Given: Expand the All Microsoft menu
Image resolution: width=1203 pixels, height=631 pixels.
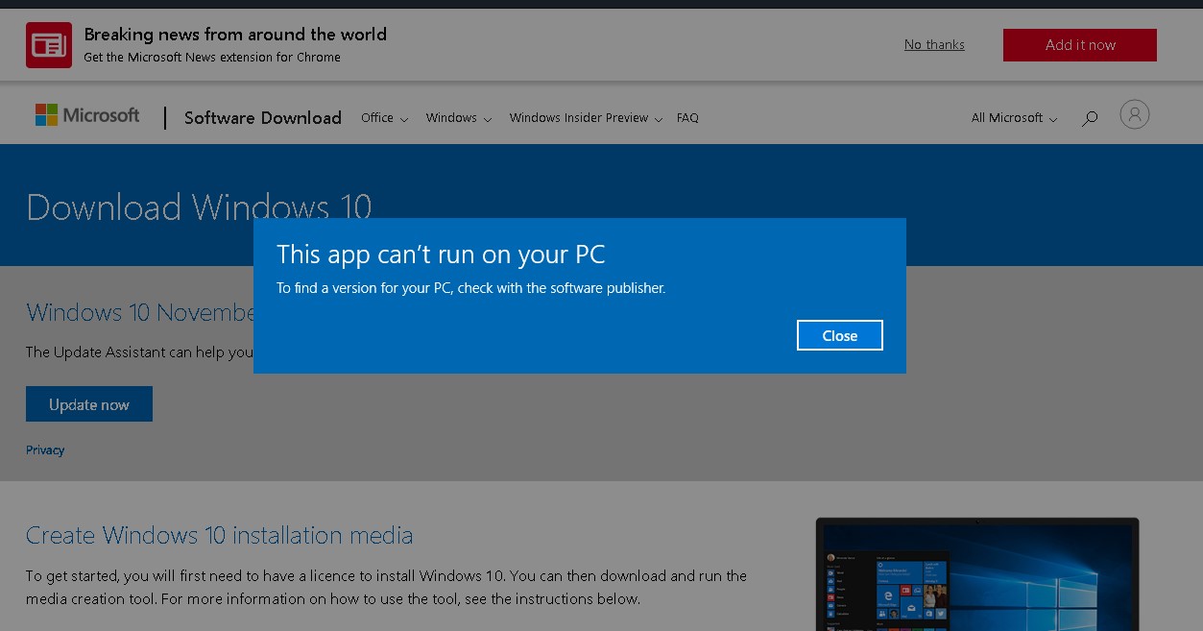Looking at the screenshot, I should coord(1014,118).
